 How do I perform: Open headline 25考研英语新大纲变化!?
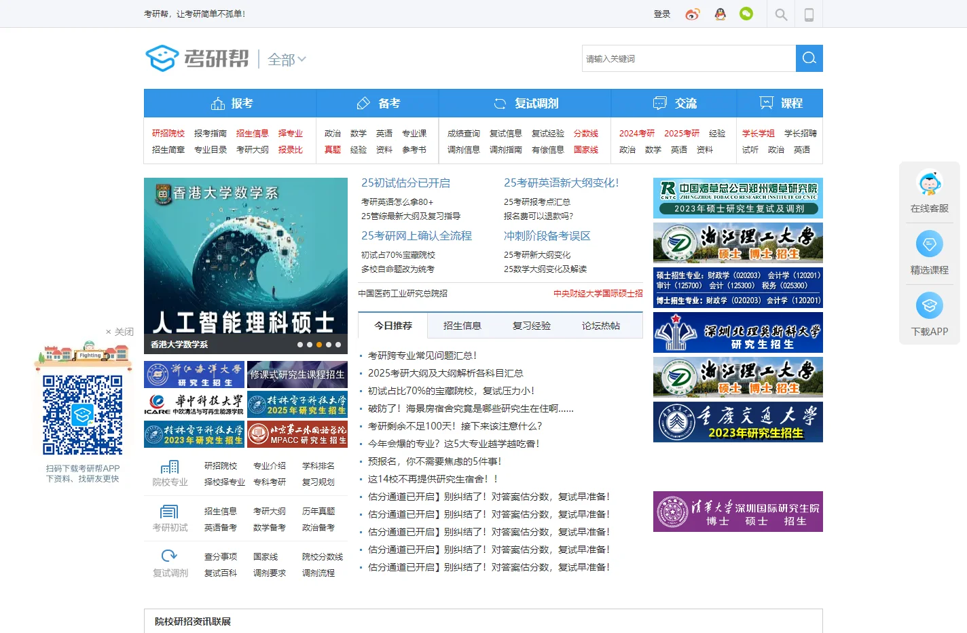click(561, 183)
